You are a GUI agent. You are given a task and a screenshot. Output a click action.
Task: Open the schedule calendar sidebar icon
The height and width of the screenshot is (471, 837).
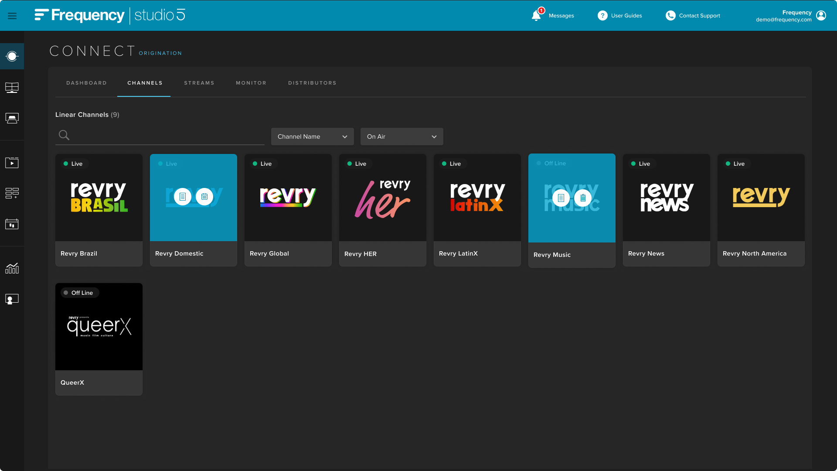(12, 224)
